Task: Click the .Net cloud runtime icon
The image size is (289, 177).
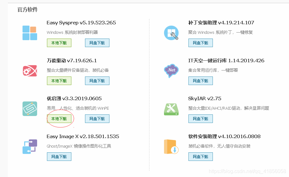Action: pos(171,71)
